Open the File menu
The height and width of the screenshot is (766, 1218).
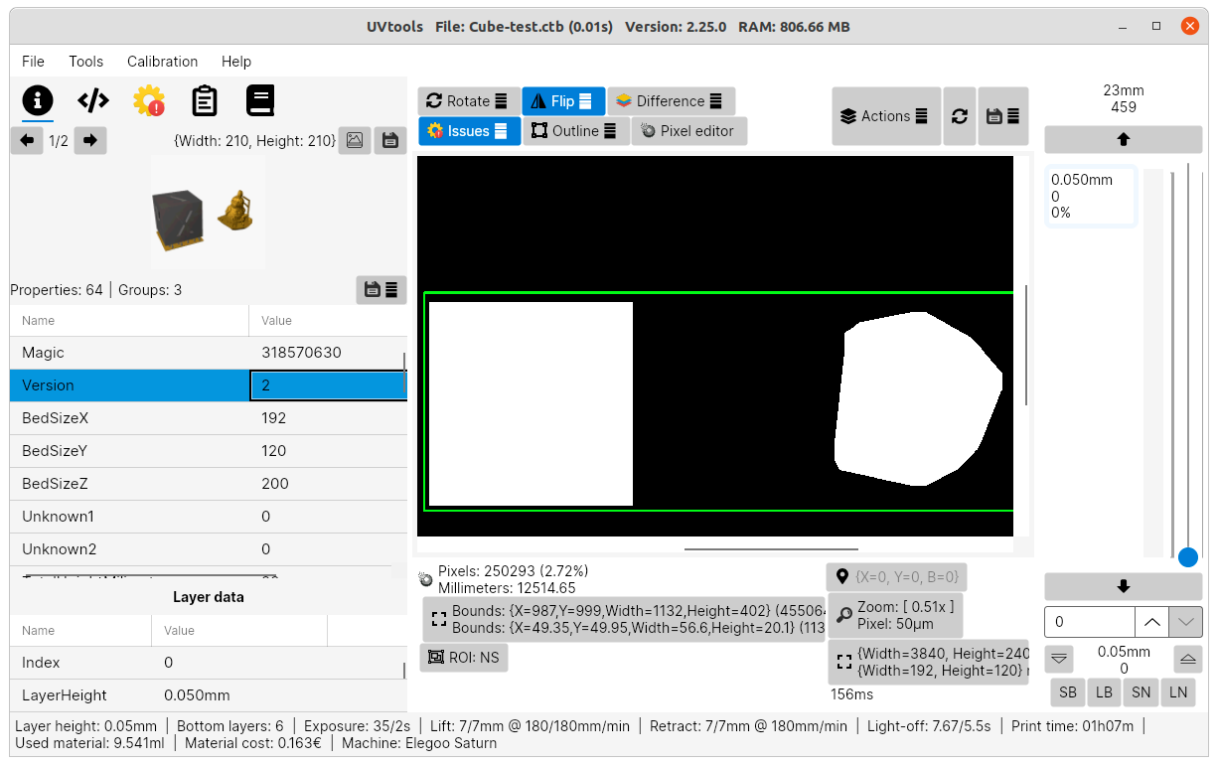33,62
